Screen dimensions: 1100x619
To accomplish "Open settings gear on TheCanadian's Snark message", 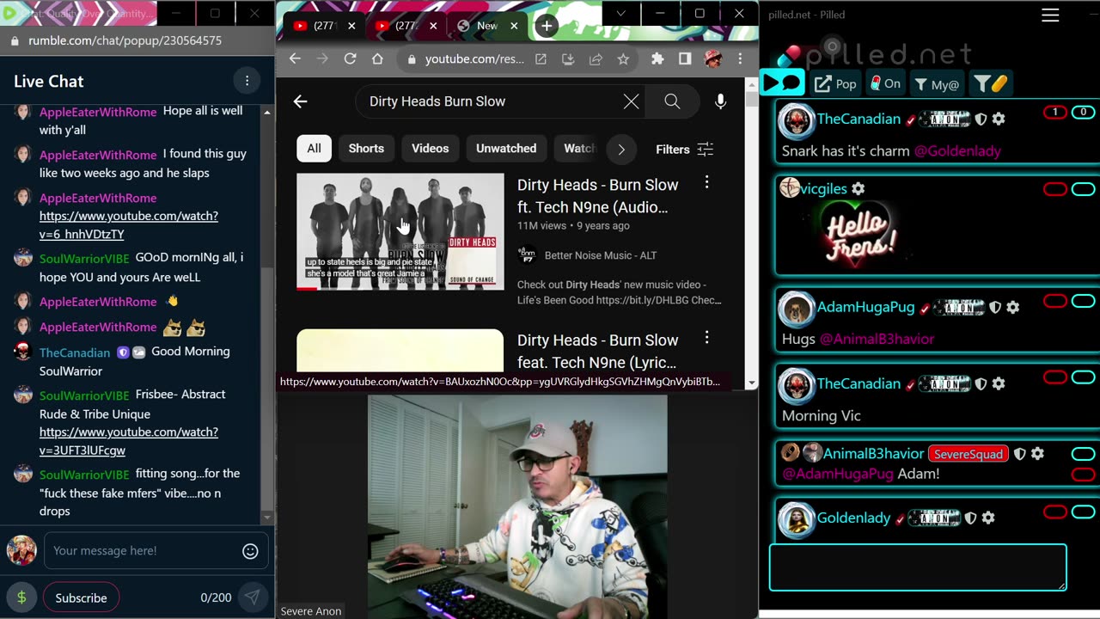I will (x=998, y=120).
